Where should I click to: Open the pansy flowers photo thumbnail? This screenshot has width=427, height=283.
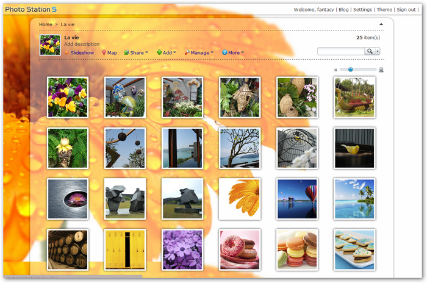(68, 97)
